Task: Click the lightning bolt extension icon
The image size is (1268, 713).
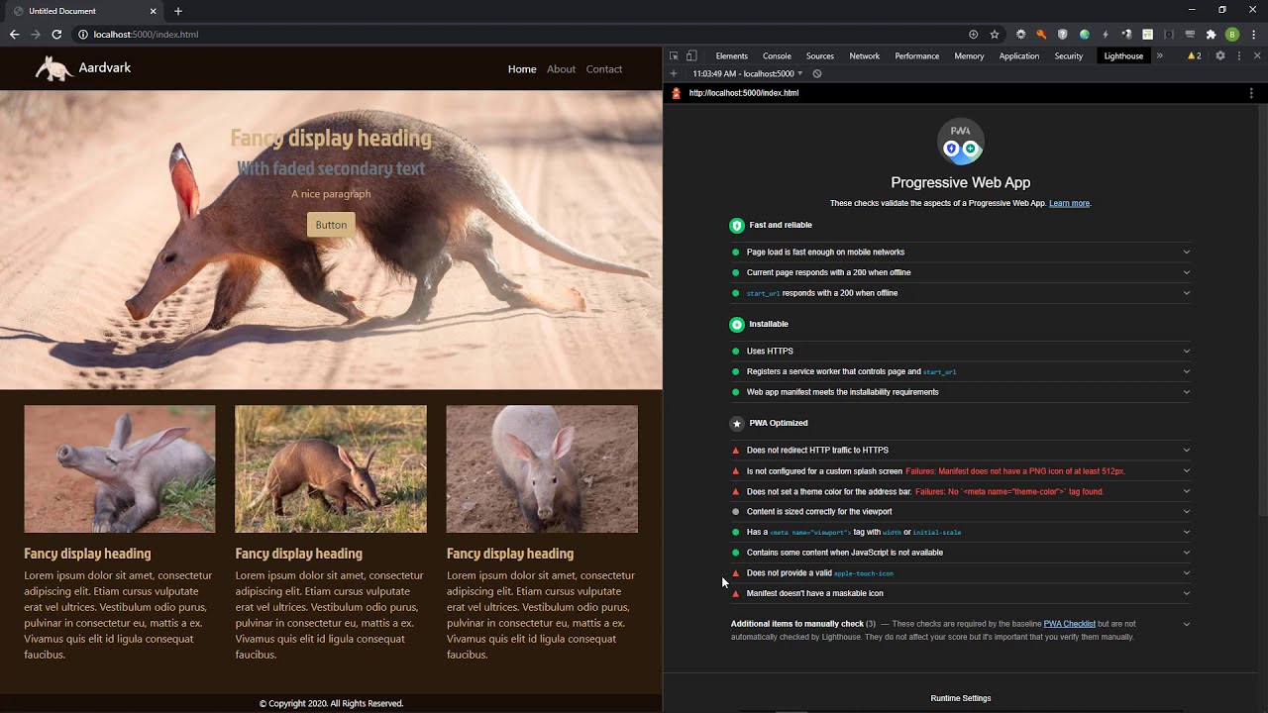Action: pos(1106,34)
